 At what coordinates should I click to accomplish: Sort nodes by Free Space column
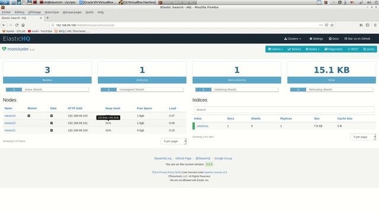click(x=144, y=108)
